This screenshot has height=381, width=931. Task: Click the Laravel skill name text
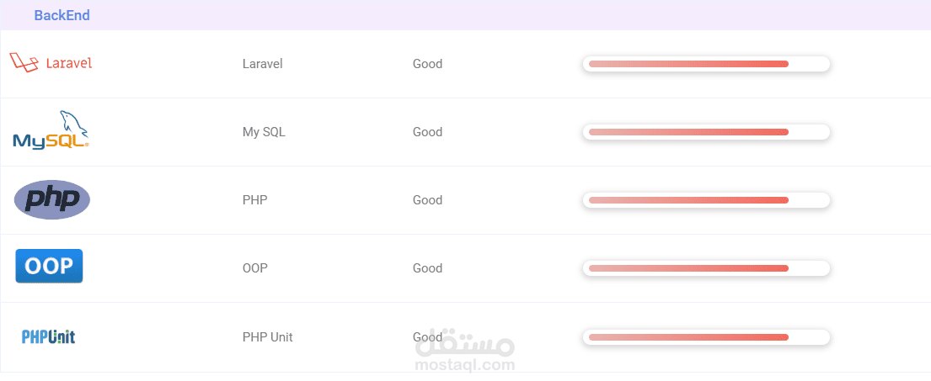262,64
